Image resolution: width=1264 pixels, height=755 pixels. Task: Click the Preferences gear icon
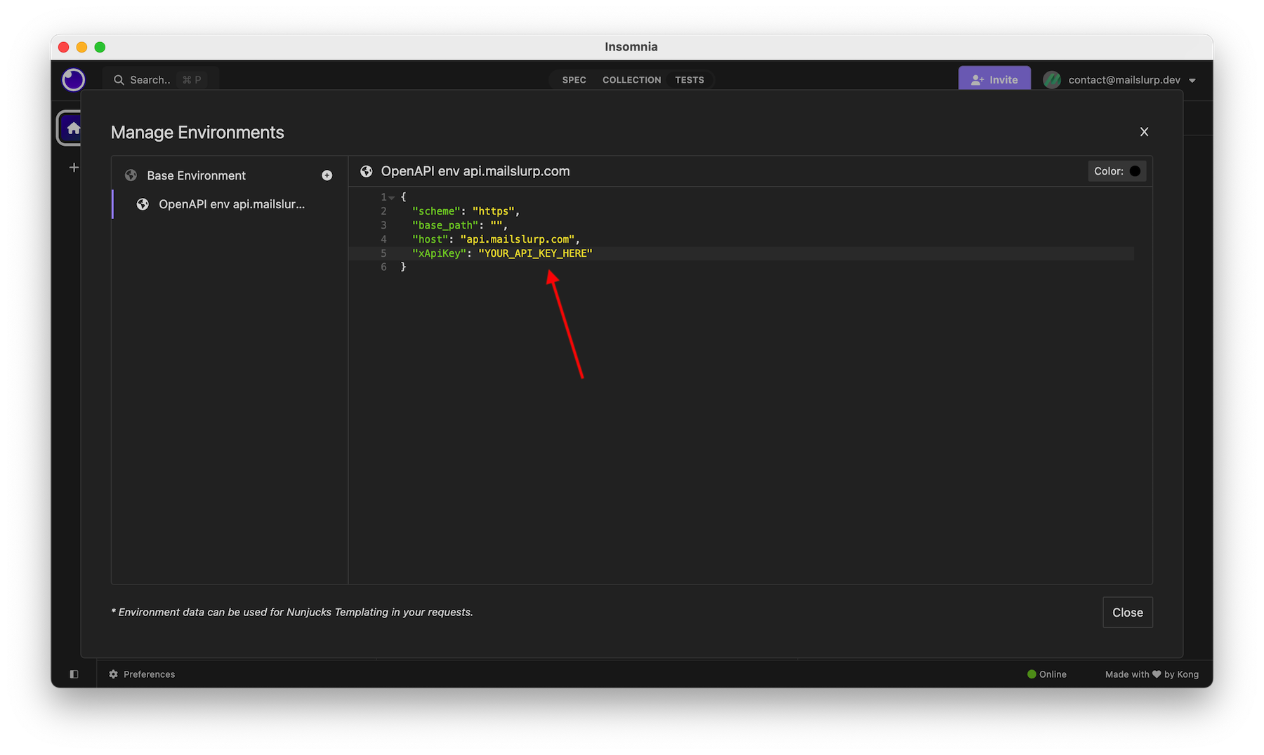(114, 674)
